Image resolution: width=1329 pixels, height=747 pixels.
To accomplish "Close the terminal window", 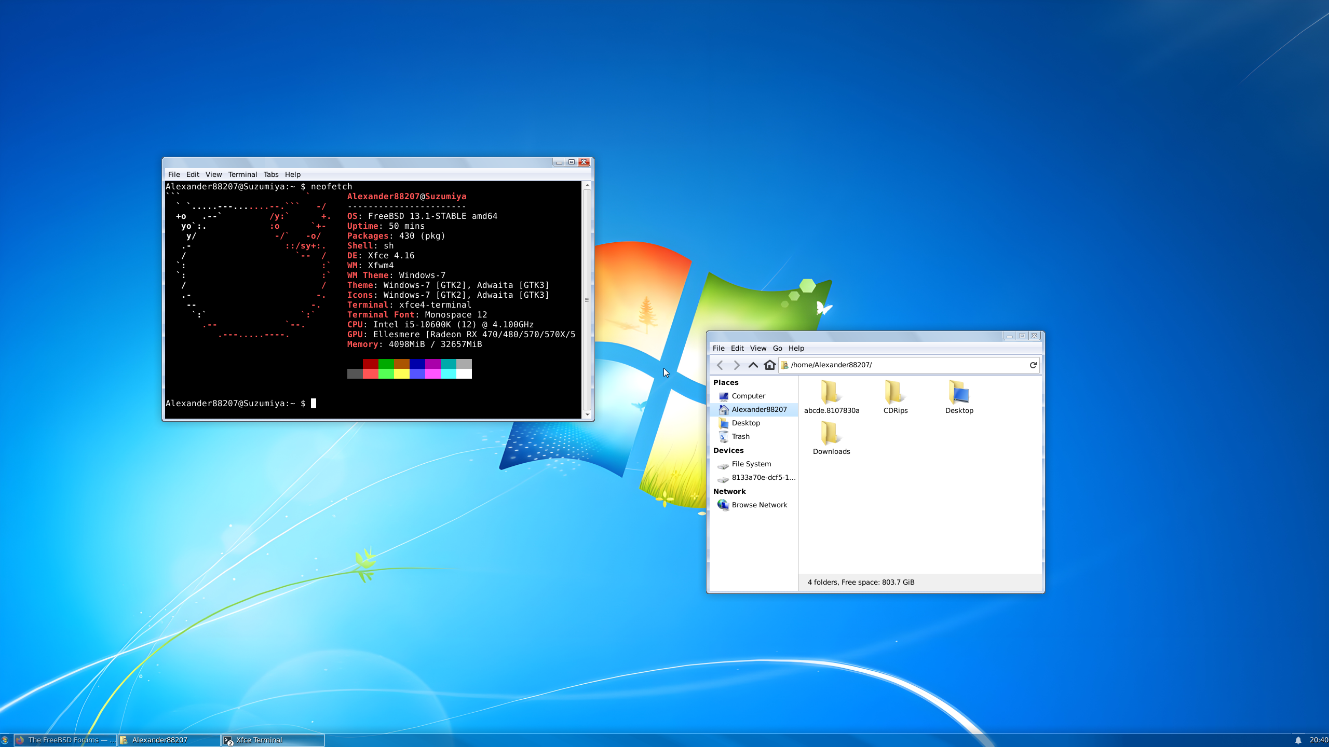I will (584, 162).
